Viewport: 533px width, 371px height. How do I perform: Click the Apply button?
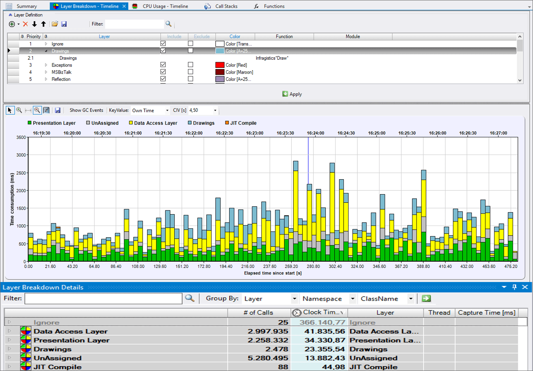(292, 94)
